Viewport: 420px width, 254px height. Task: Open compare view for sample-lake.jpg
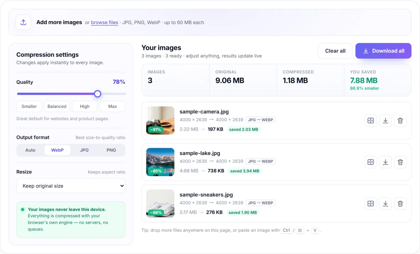(x=371, y=162)
